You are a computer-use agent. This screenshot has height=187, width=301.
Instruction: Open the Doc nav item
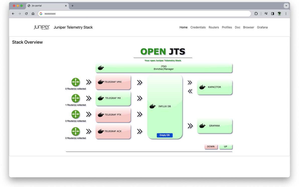coord(238,27)
